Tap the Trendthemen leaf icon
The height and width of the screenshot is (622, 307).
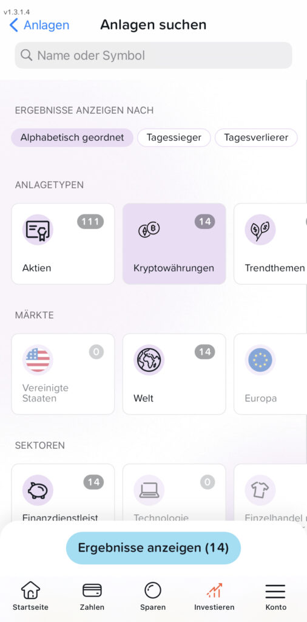260,229
